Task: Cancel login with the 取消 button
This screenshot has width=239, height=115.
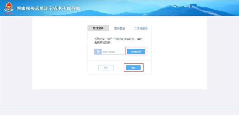Action: coord(106,68)
